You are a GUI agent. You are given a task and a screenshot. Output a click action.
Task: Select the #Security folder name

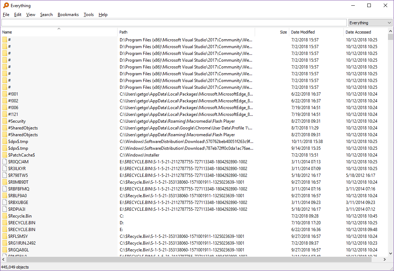click(x=17, y=121)
